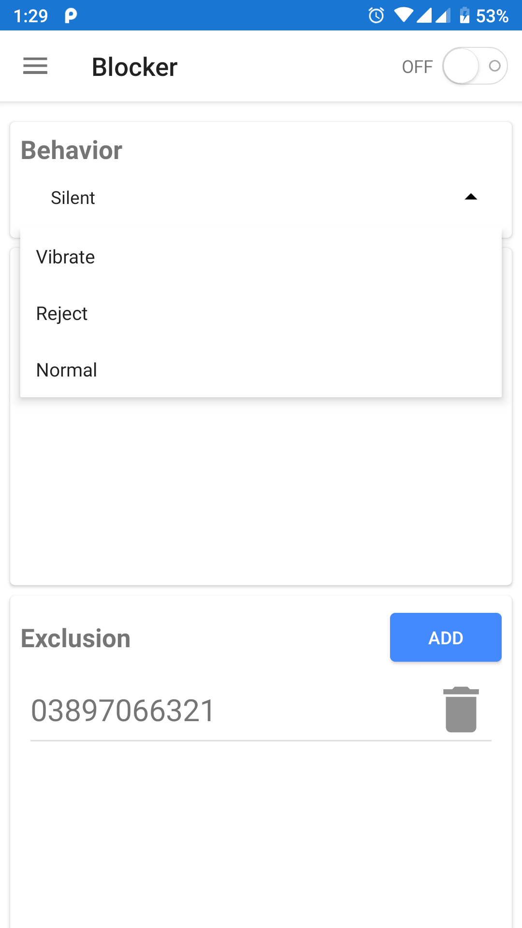Tap the Exclusion section heading
Viewport: 522px width, 928px height.
pos(76,638)
